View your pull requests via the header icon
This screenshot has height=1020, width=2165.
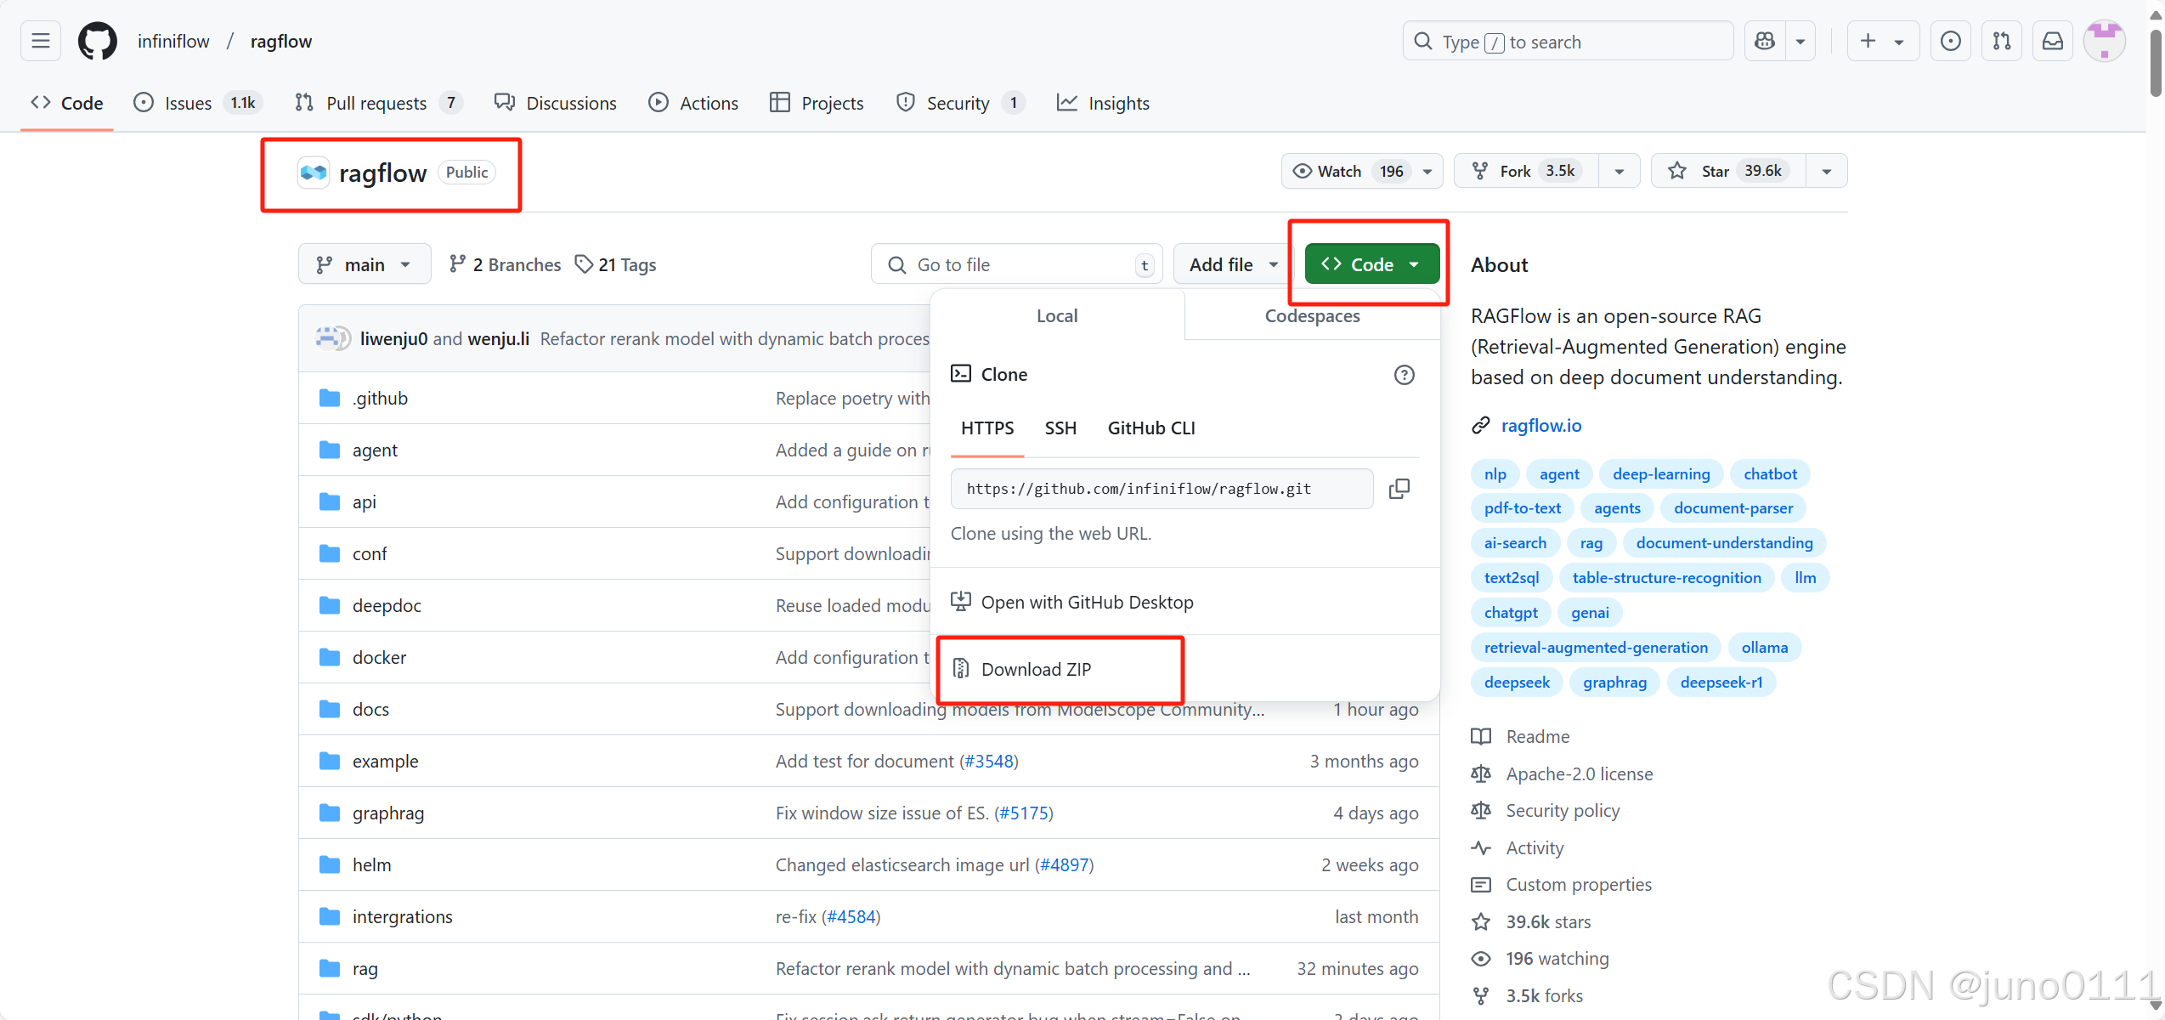tap(2002, 40)
